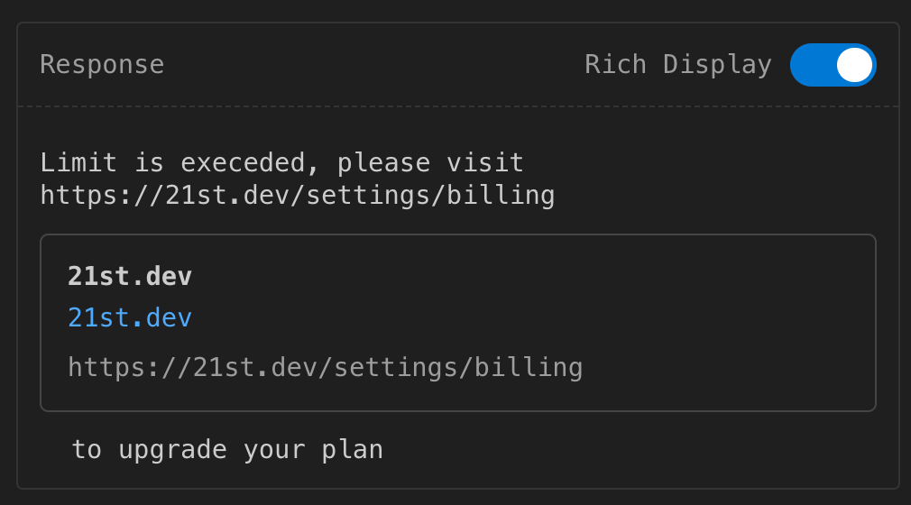911x505 pixels.
Task: Click the "Response" panel header
Action: pos(102,65)
